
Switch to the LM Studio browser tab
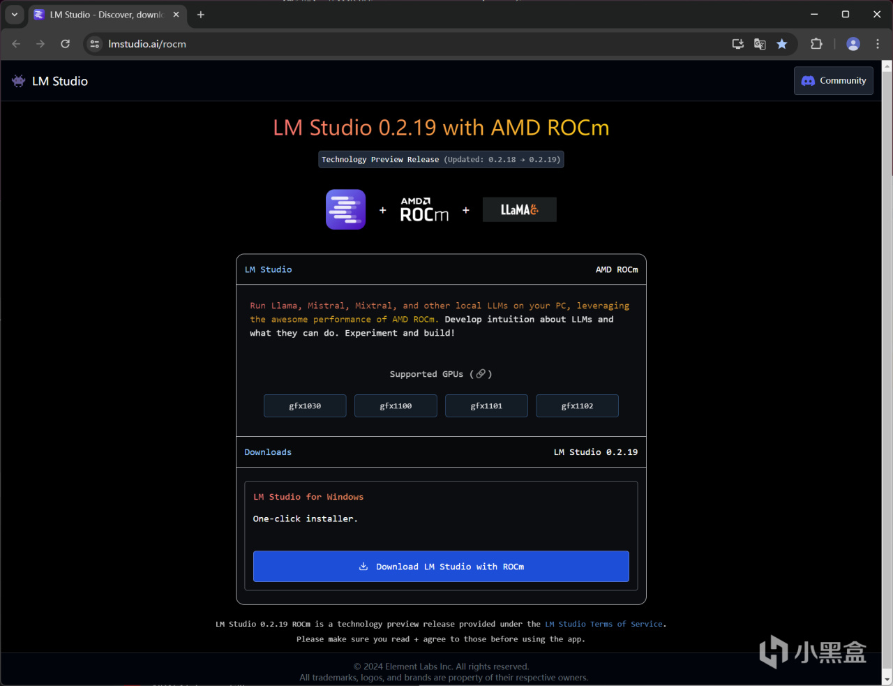pyautogui.click(x=107, y=15)
